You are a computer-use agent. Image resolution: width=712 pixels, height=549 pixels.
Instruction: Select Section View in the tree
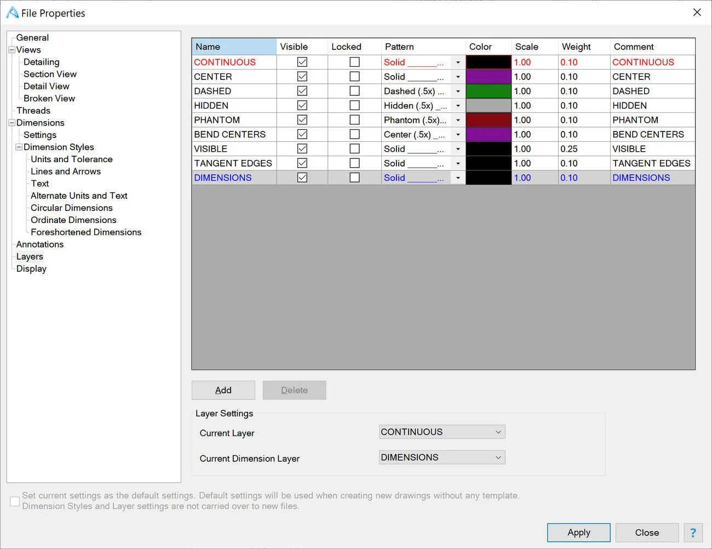point(50,74)
